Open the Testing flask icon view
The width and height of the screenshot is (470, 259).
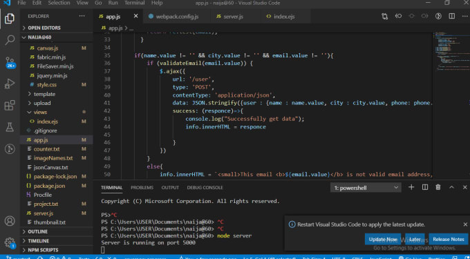coord(10,127)
